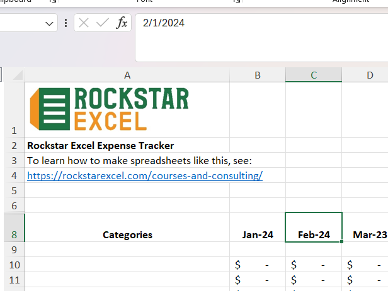Select column A header
388x291 pixels.
[127, 75]
